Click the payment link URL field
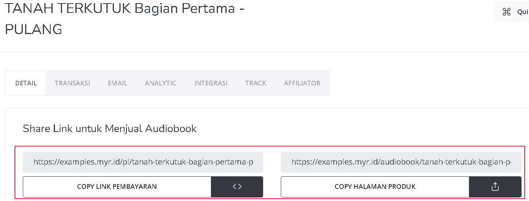The image size is (529, 201). click(143, 162)
